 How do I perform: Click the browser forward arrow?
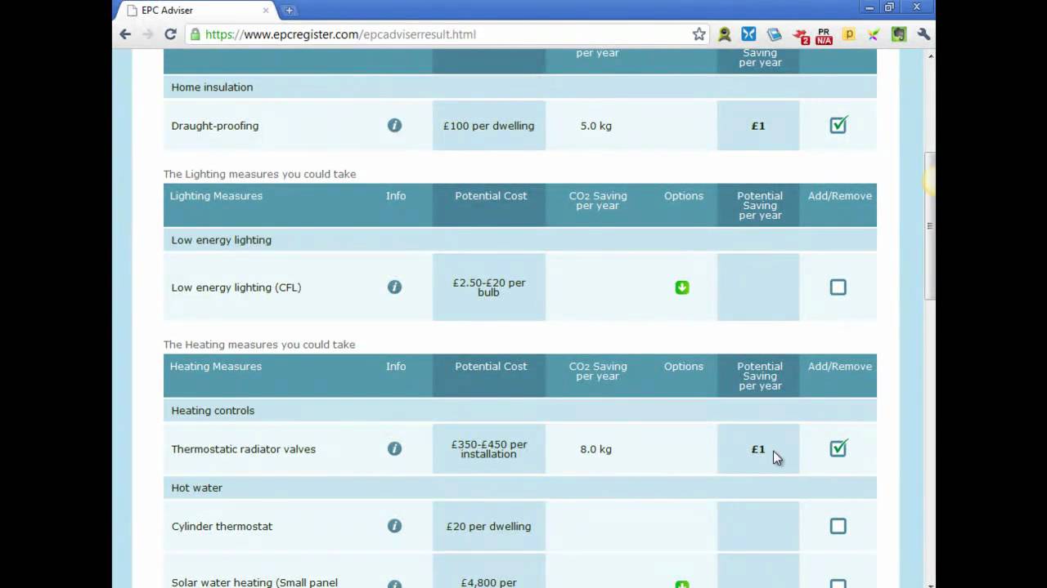pos(148,34)
